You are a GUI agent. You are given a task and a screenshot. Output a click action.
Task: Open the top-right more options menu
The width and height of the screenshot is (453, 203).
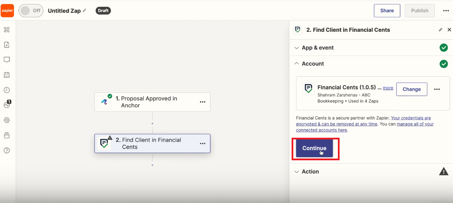coord(446,11)
